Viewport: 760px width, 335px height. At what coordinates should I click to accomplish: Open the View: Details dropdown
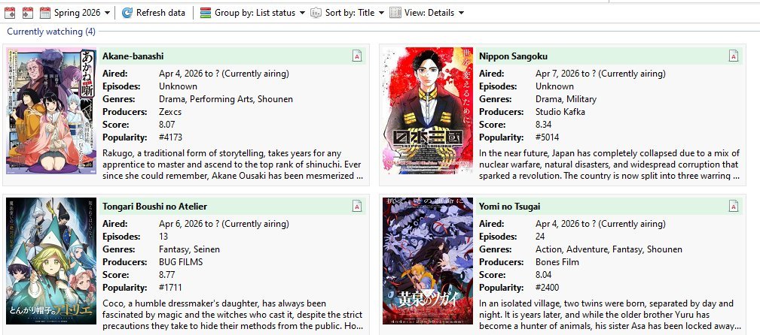click(426, 13)
